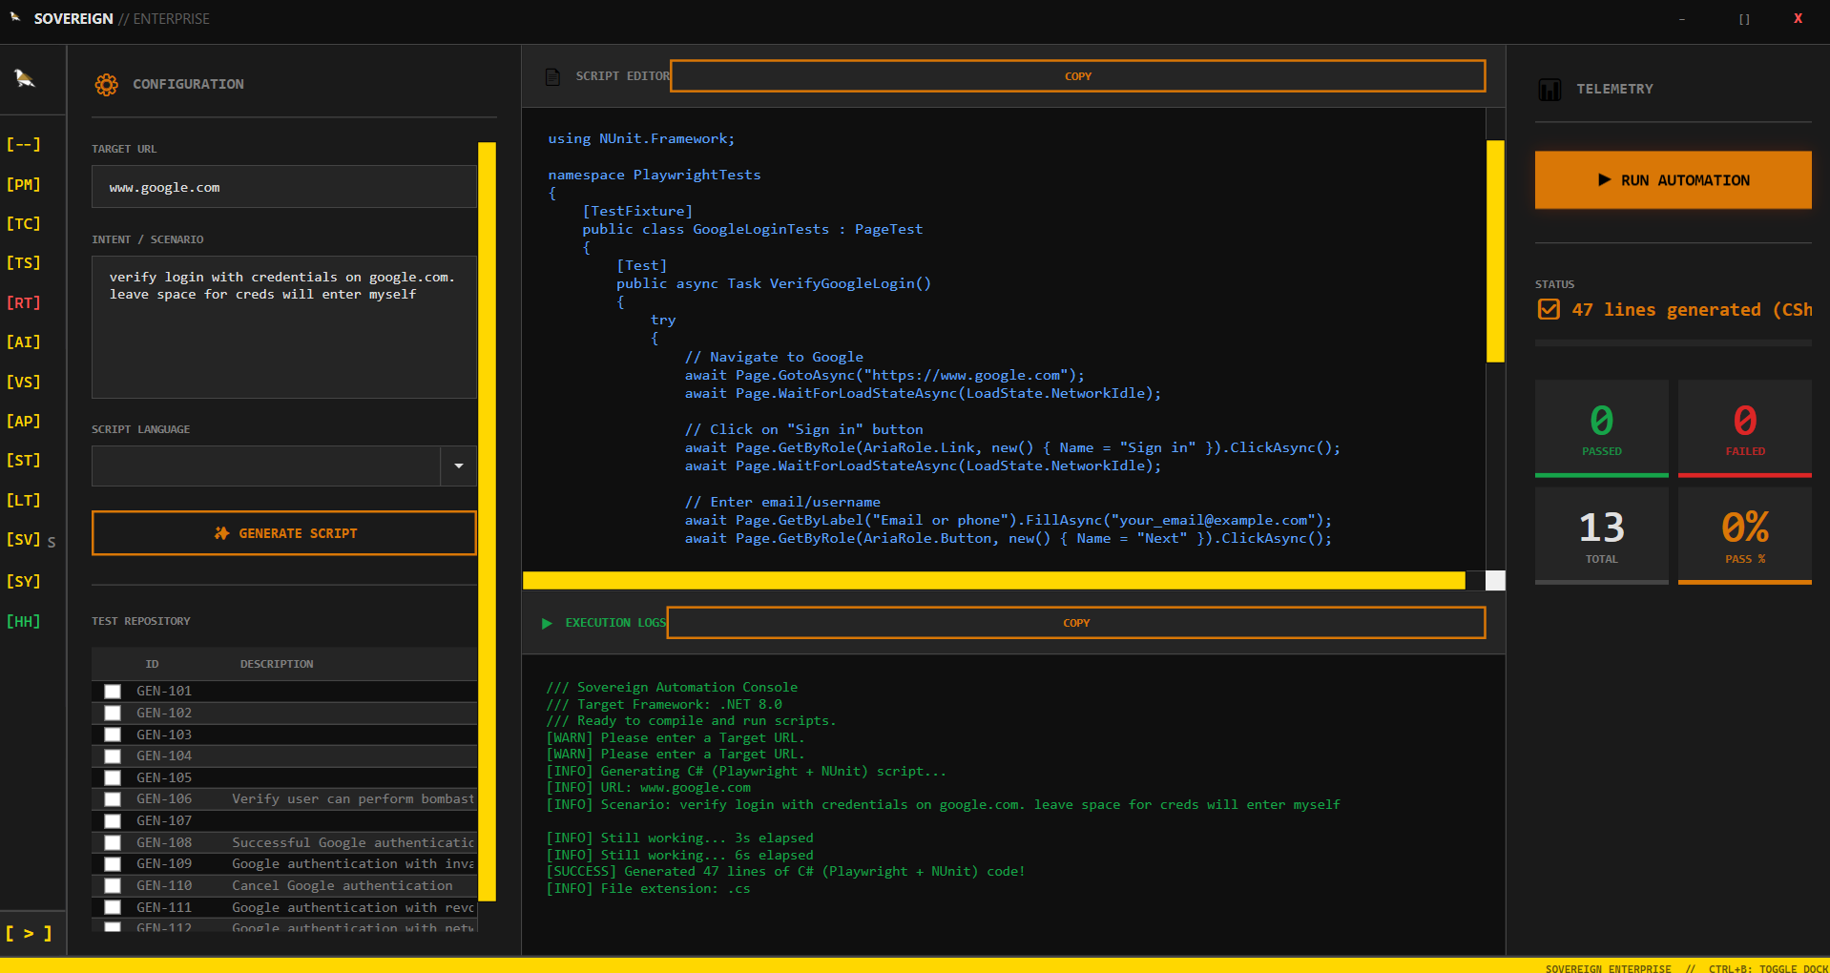Open the [--] sidebar module

(x=24, y=144)
